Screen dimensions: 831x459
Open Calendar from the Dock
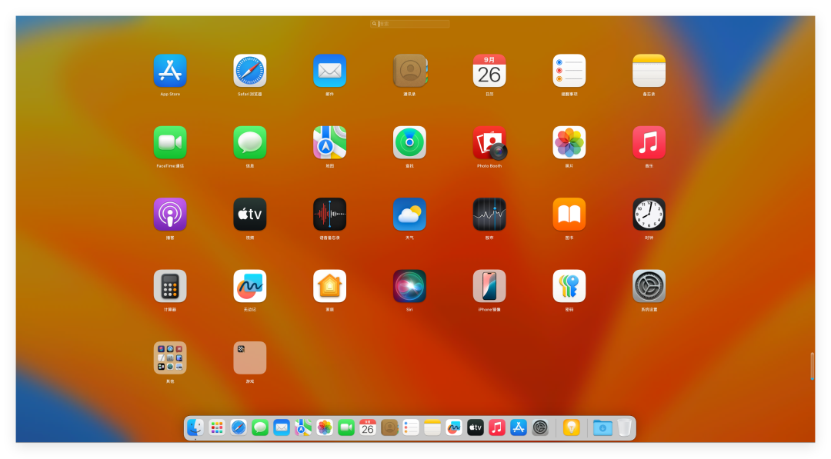368,427
